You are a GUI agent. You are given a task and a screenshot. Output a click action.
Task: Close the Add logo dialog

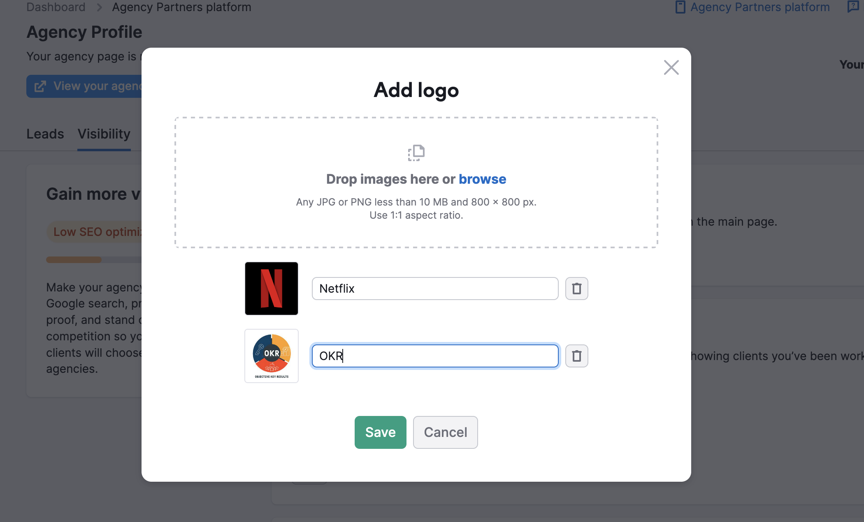[x=671, y=67]
